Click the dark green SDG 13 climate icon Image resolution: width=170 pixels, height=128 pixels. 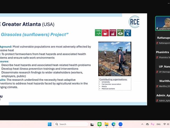120,33
